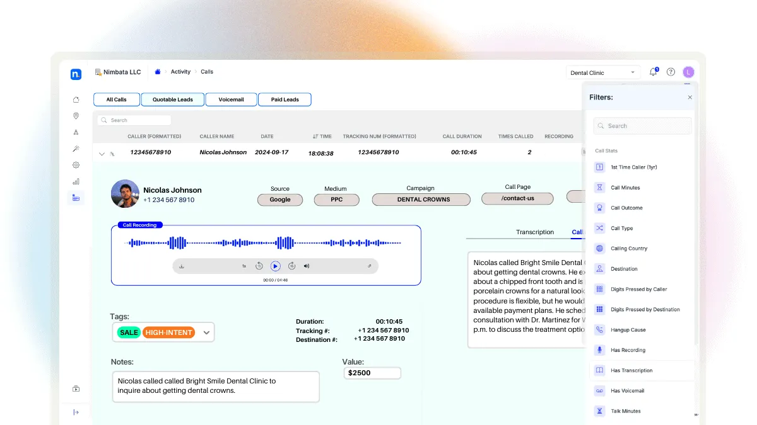Click the logout arrow icon at sidebar bottom
This screenshot has height=425, width=757.
[x=76, y=412]
